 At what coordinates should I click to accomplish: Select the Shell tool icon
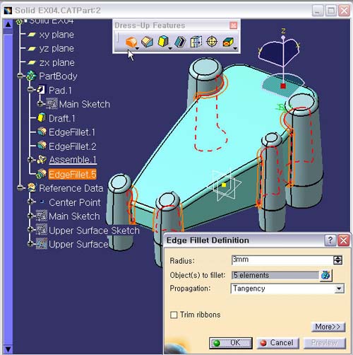pyautogui.click(x=180, y=42)
